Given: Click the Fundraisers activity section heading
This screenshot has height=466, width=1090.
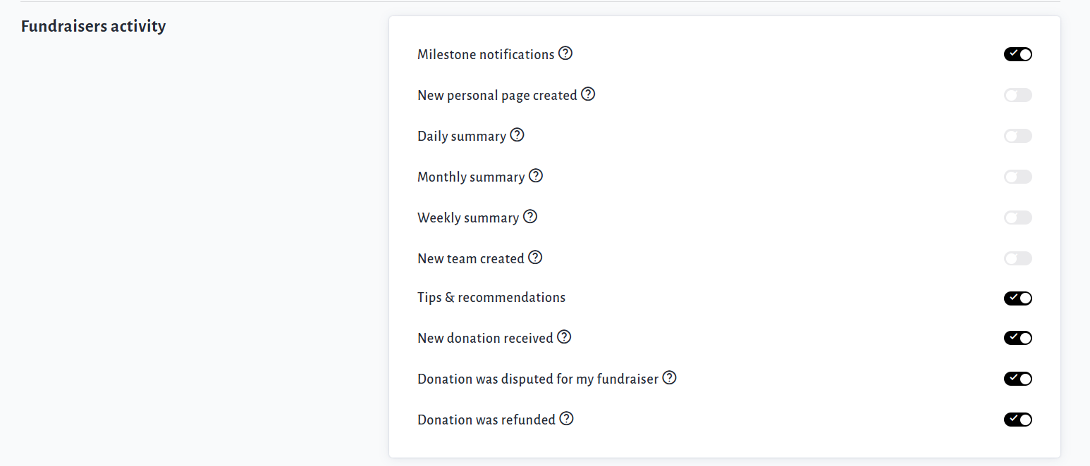Looking at the screenshot, I should pyautogui.click(x=93, y=27).
